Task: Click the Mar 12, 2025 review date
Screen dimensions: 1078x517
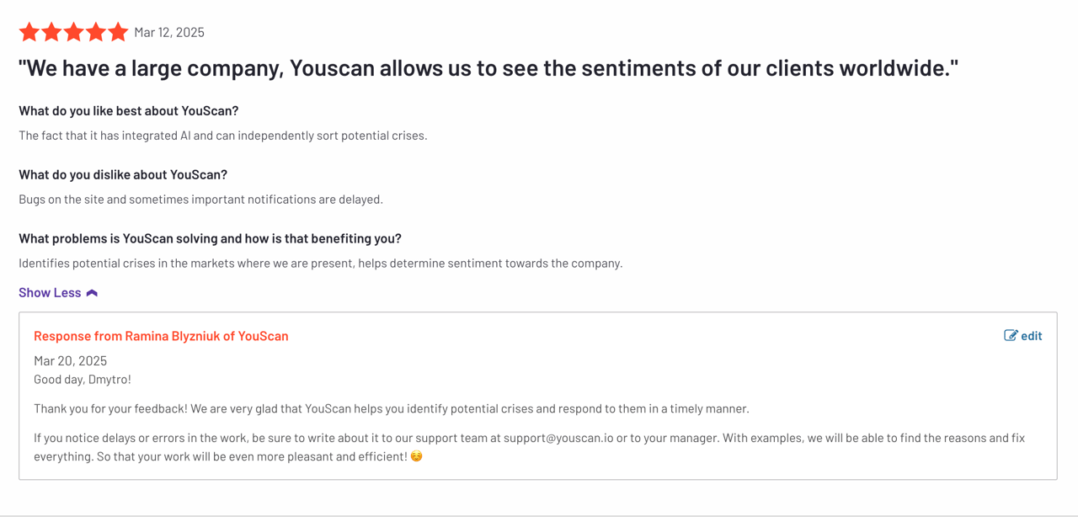Action: click(169, 32)
